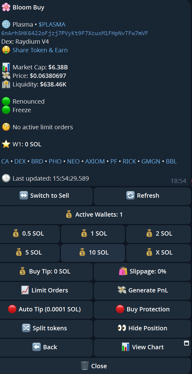This screenshot has height=374, width=192.
Task: Set custom X SOL amount
Action: [x=158, y=253]
